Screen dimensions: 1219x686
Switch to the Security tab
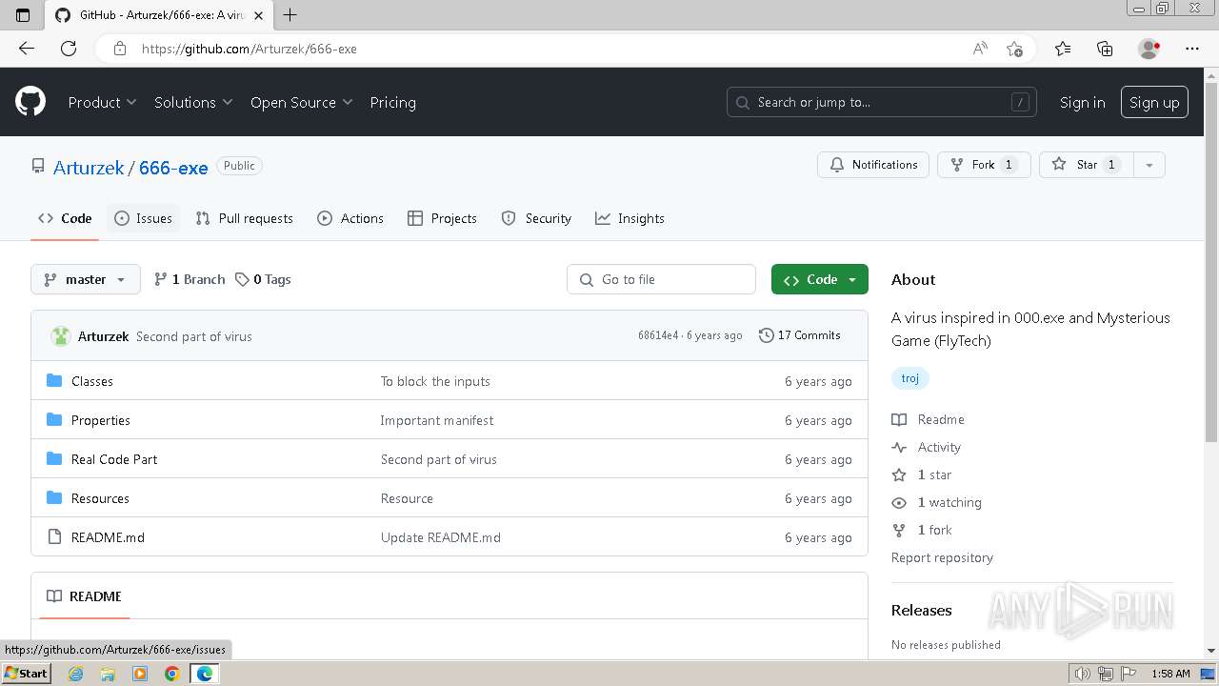pos(536,218)
